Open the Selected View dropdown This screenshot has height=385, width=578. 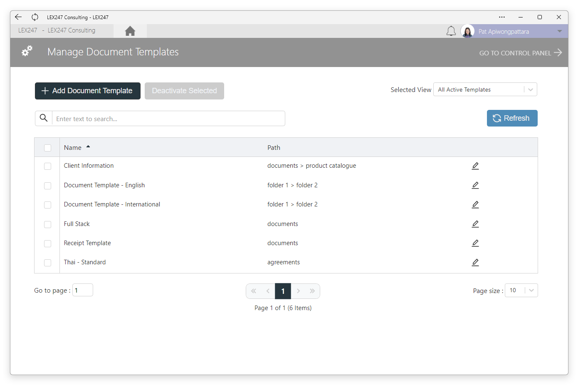point(485,89)
